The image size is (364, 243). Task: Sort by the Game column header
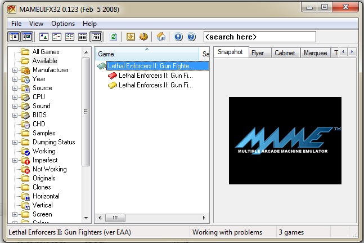click(147, 54)
